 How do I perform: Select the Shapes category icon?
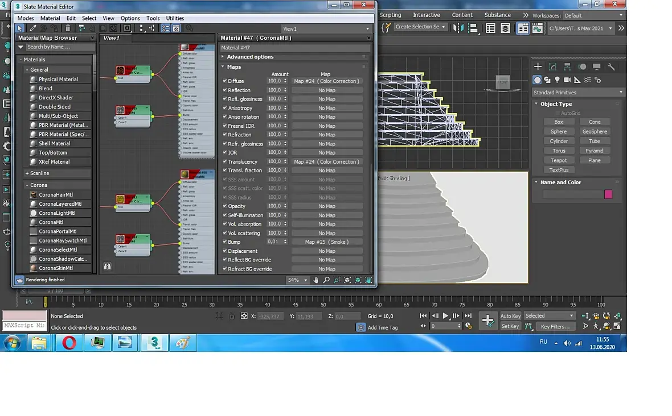pos(547,80)
